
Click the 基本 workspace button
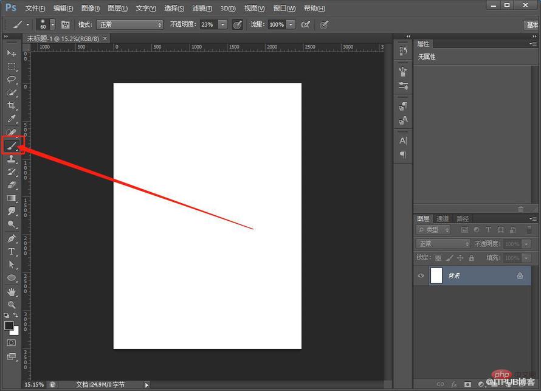(532, 25)
